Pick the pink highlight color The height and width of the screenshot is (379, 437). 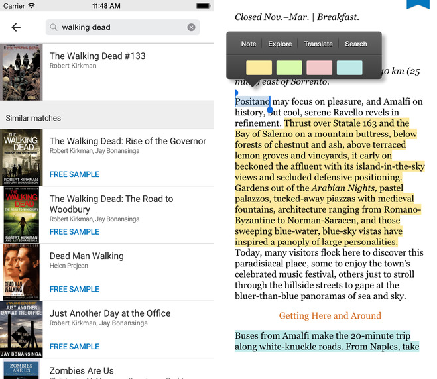point(320,68)
